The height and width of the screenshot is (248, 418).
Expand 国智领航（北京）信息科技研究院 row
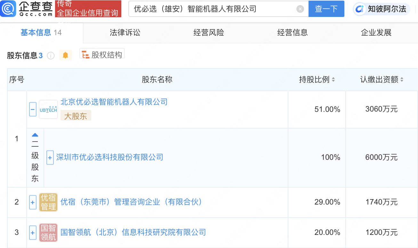(x=33, y=233)
